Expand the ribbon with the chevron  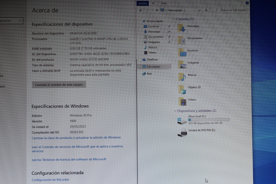point(242,3)
